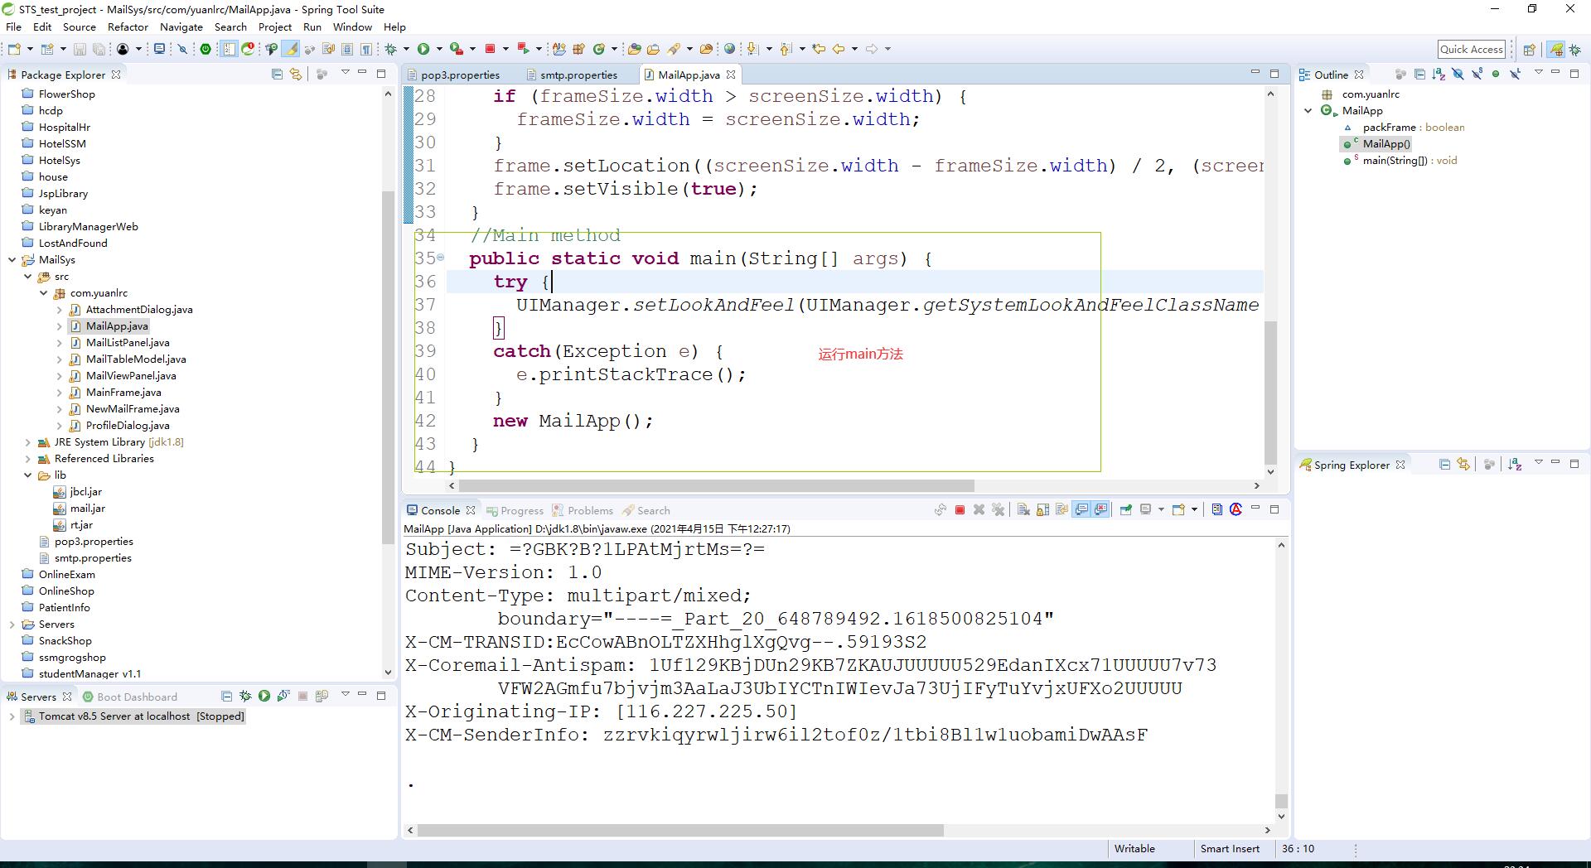Select MainFrame.java in Package Explorer
Image resolution: width=1591 pixels, height=868 pixels.
coord(123,393)
